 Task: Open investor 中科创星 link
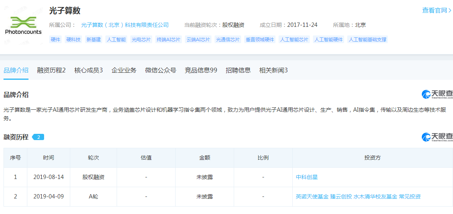(307, 177)
